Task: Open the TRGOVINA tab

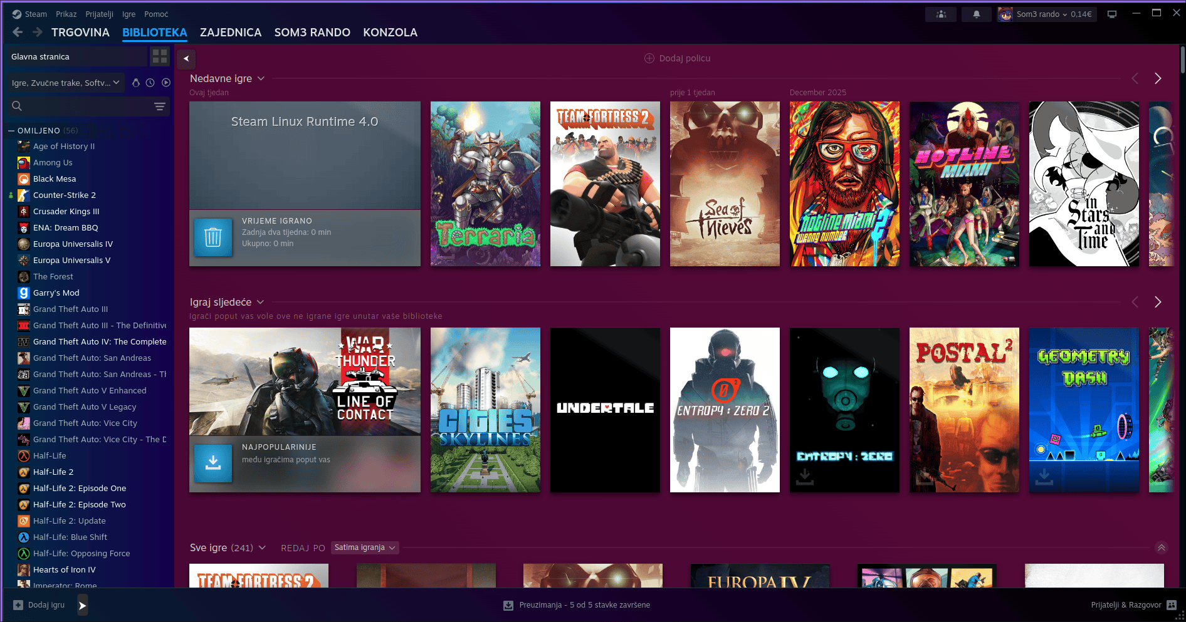Action: point(80,33)
